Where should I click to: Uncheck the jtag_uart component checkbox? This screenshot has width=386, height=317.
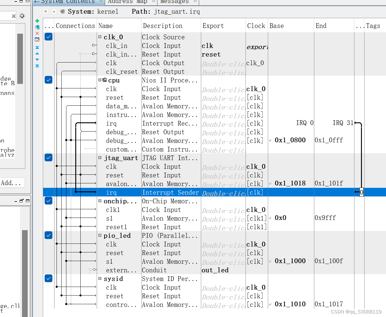[x=49, y=157]
